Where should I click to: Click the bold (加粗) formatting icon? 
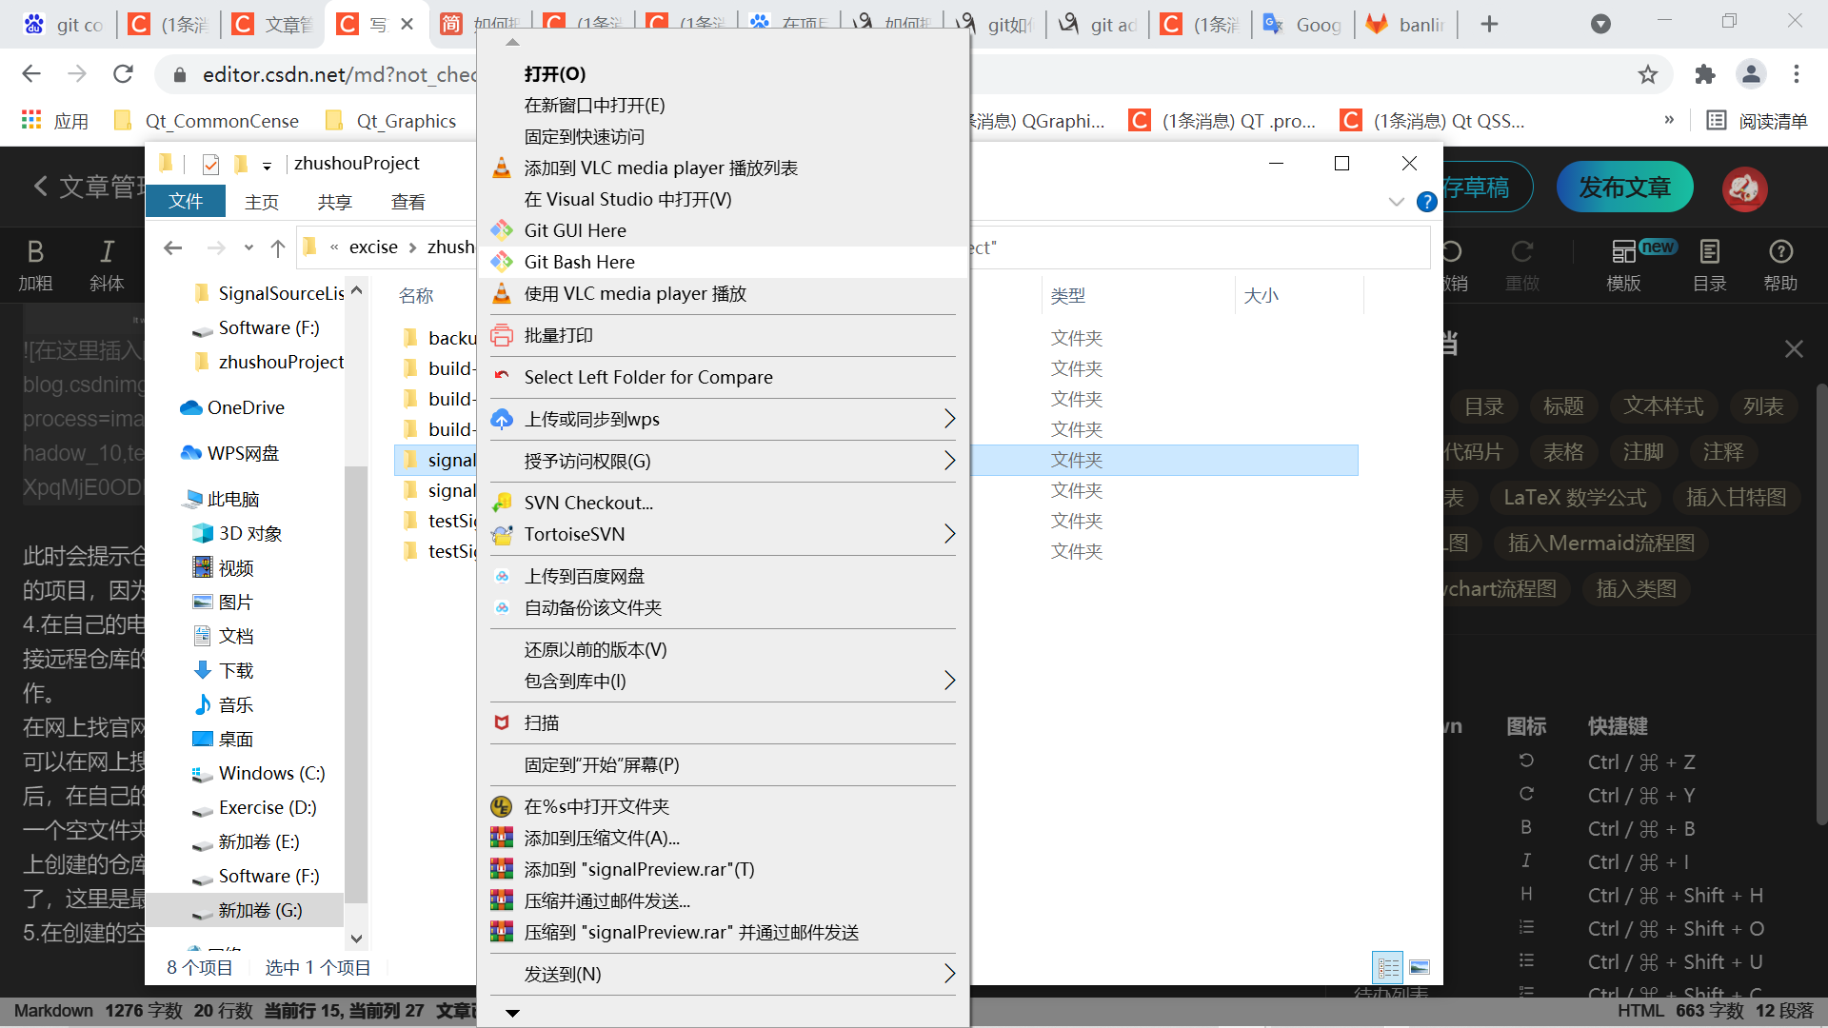point(35,252)
